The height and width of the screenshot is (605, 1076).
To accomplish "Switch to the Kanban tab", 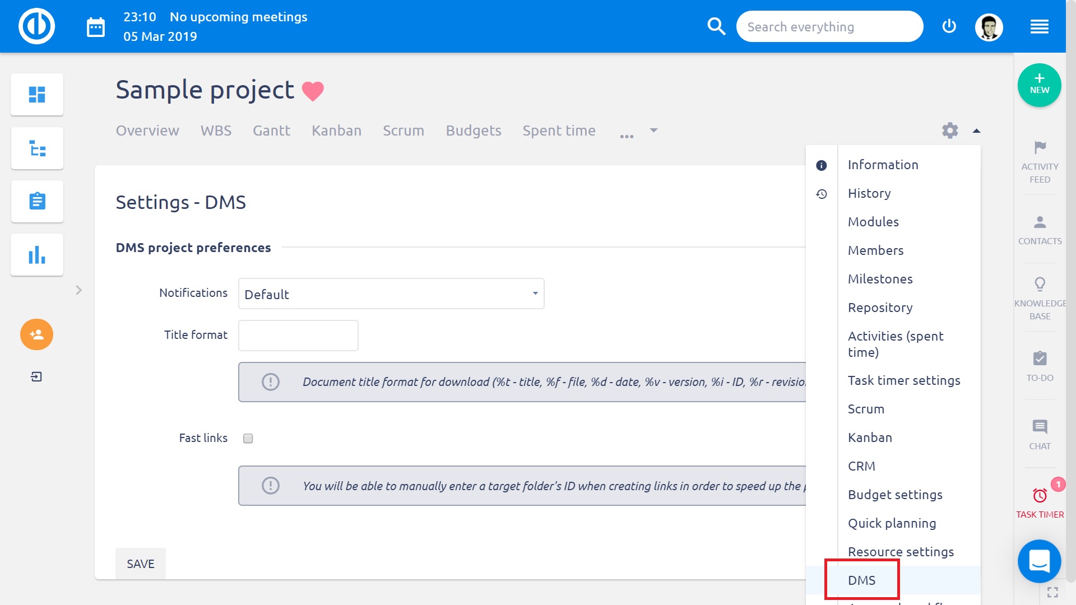I will 336,131.
